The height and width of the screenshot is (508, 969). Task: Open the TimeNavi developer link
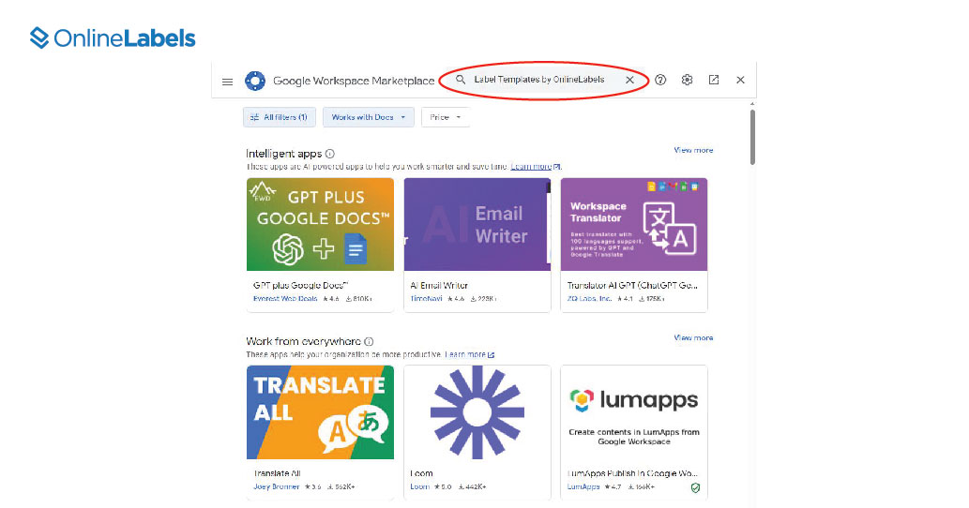pos(427,299)
